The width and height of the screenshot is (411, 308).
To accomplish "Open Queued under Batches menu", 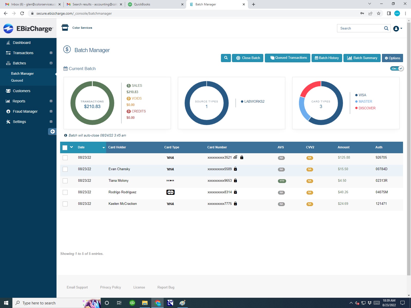I will tap(17, 80).
